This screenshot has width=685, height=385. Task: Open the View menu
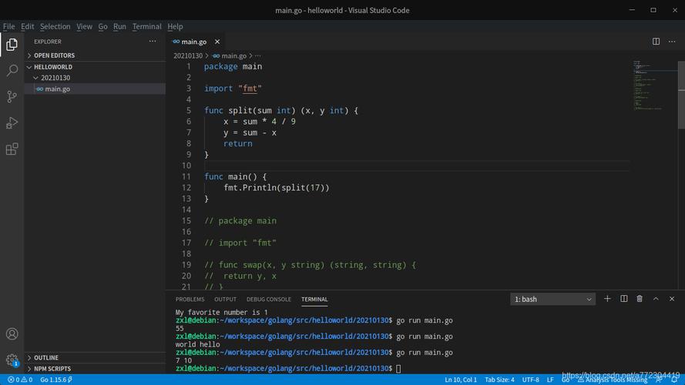tap(84, 27)
